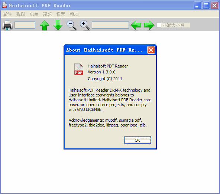This screenshot has width=220, height=194.
Task: Click OK in the About dialog
Action: tap(137, 140)
